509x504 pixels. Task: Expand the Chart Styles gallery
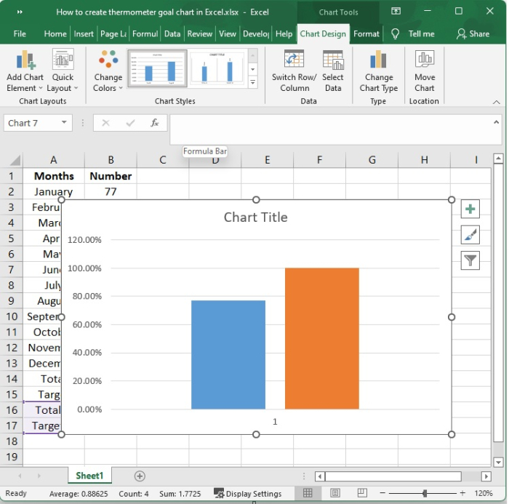pyautogui.click(x=253, y=83)
